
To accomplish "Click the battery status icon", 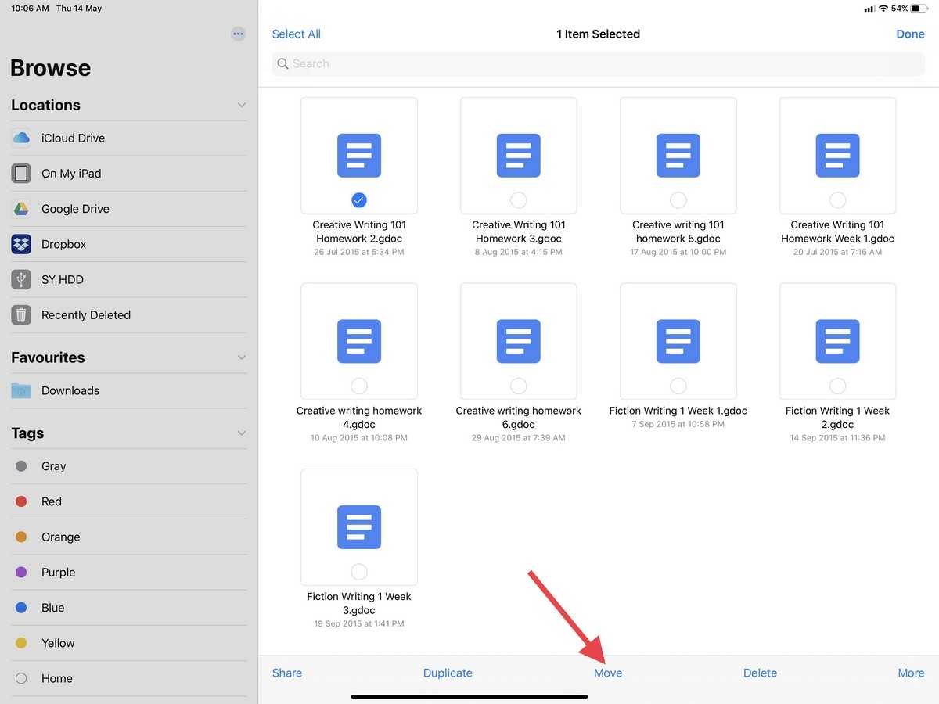I will tap(919, 9).
